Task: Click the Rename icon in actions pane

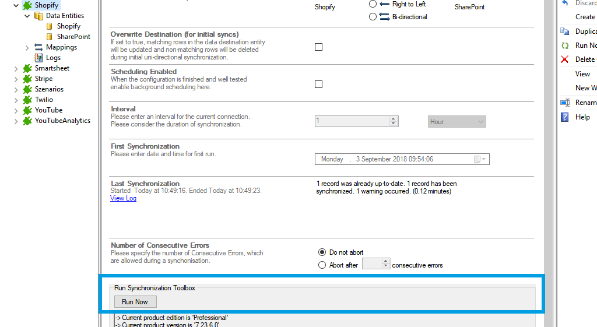Action: (x=564, y=103)
